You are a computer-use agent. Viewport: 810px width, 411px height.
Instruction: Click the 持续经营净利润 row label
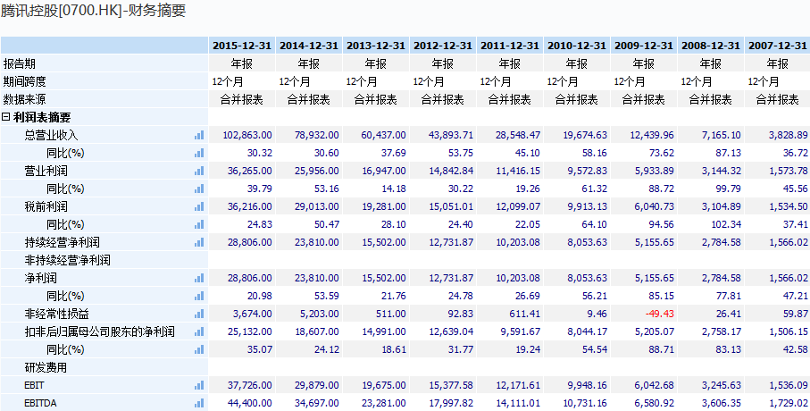[x=62, y=242]
